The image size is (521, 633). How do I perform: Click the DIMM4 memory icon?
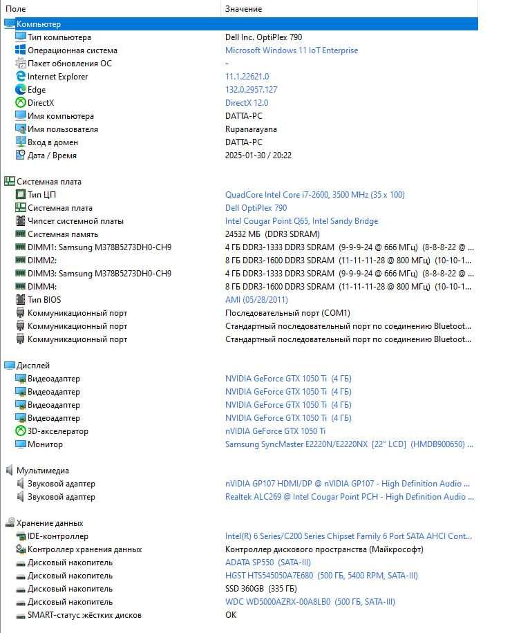pyautogui.click(x=20, y=286)
